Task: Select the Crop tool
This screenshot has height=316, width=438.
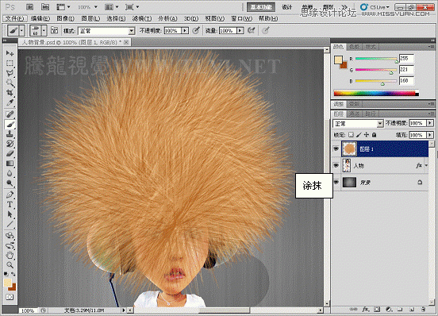Action: click(x=10, y=92)
